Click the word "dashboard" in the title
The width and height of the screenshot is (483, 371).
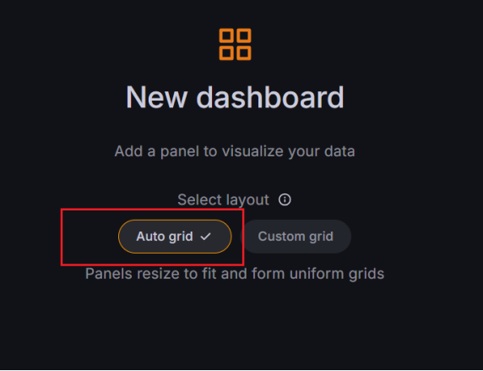[x=270, y=97]
